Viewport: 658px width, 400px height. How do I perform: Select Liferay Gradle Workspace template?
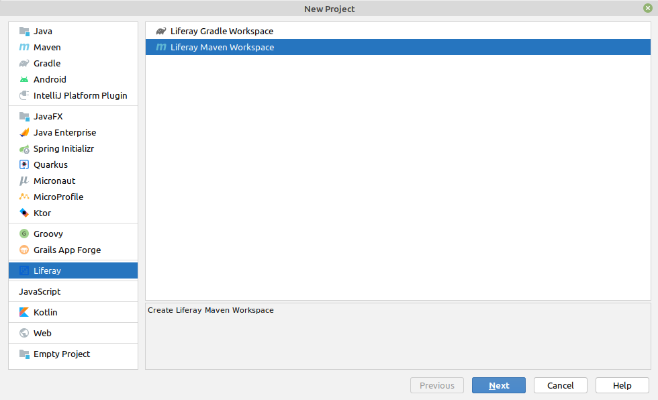pos(397,31)
